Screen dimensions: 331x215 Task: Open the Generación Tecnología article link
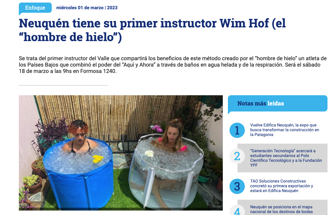286,158
